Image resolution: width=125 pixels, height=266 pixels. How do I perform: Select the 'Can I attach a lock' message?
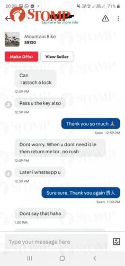tap(36, 79)
